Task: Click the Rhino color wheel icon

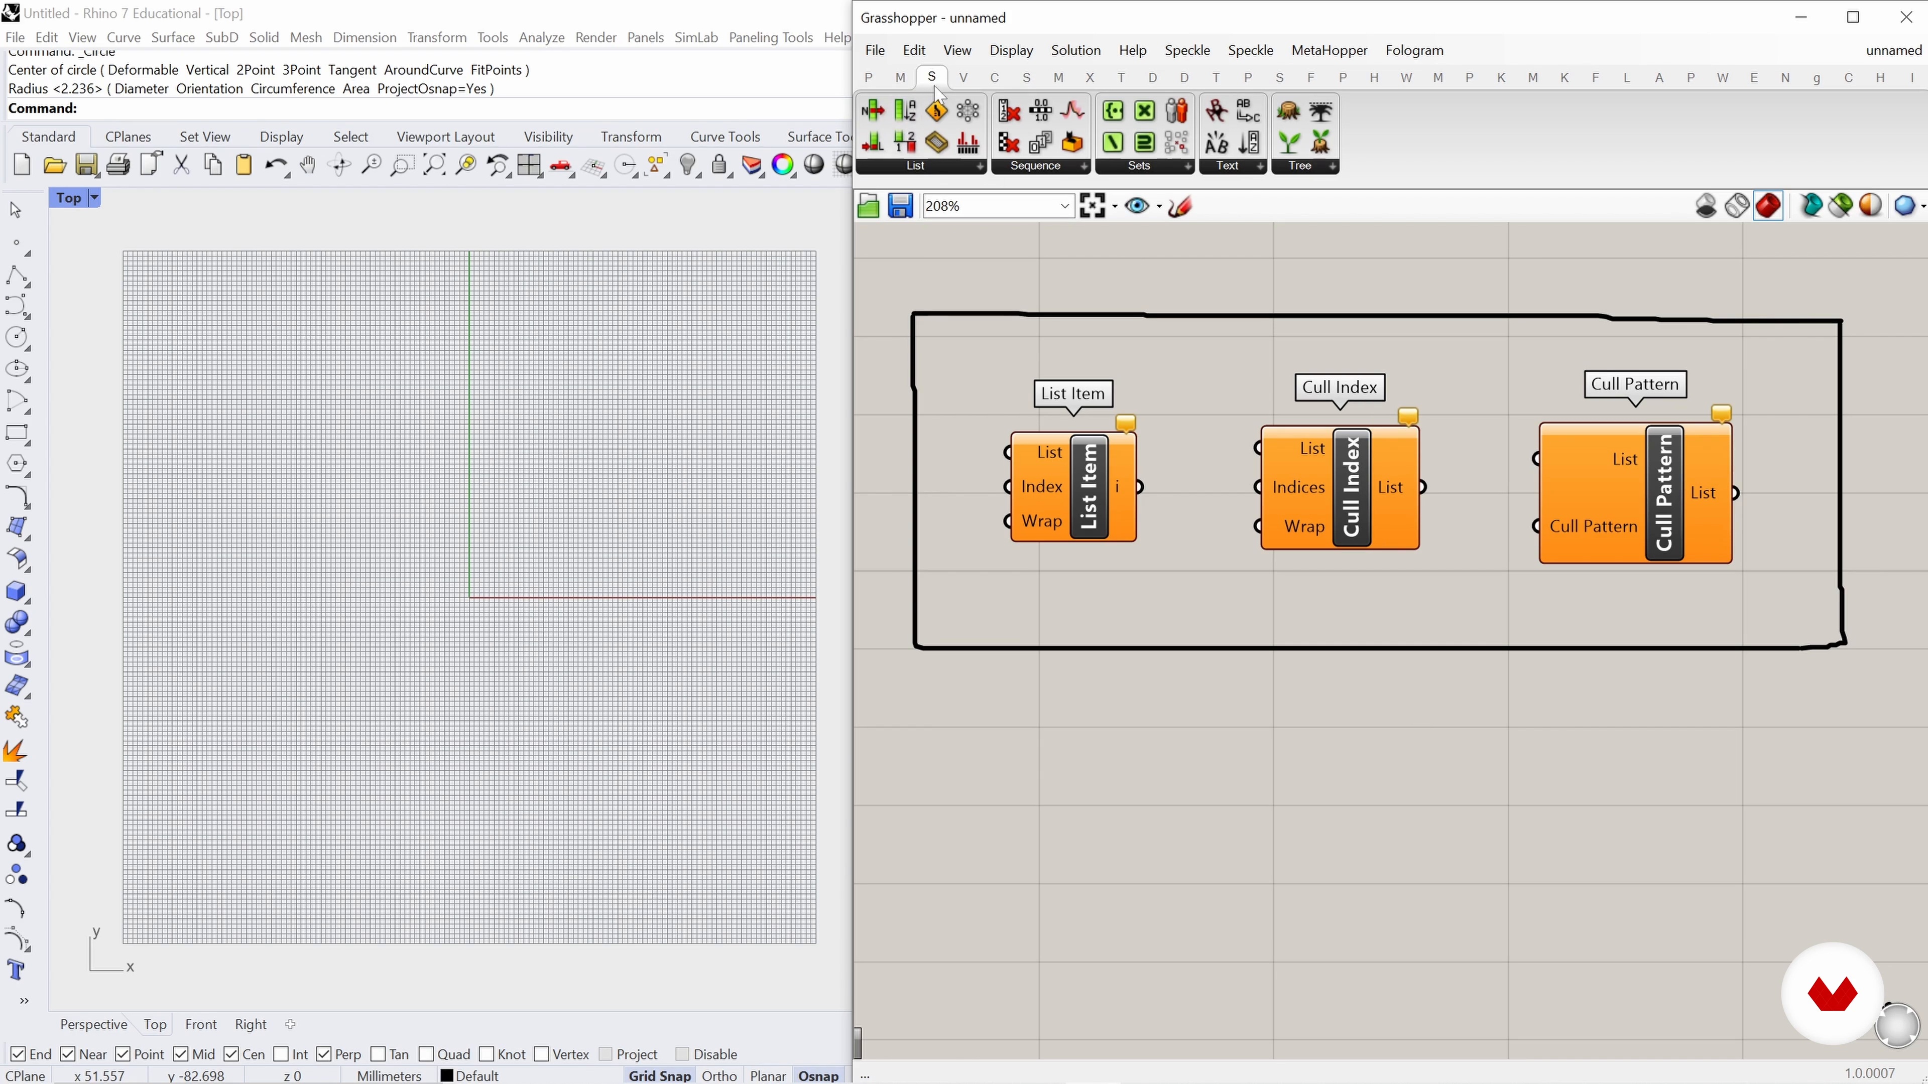Action: [783, 165]
